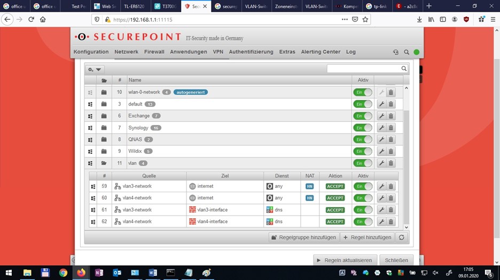Click the search magnifier in Securepoint header

407,52
